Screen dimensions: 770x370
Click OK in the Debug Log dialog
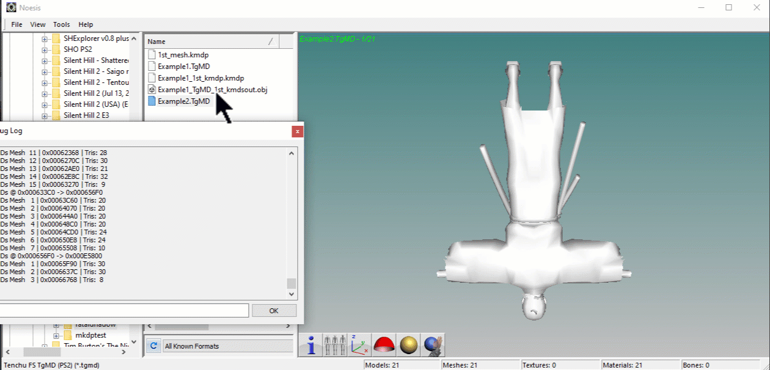(x=274, y=311)
